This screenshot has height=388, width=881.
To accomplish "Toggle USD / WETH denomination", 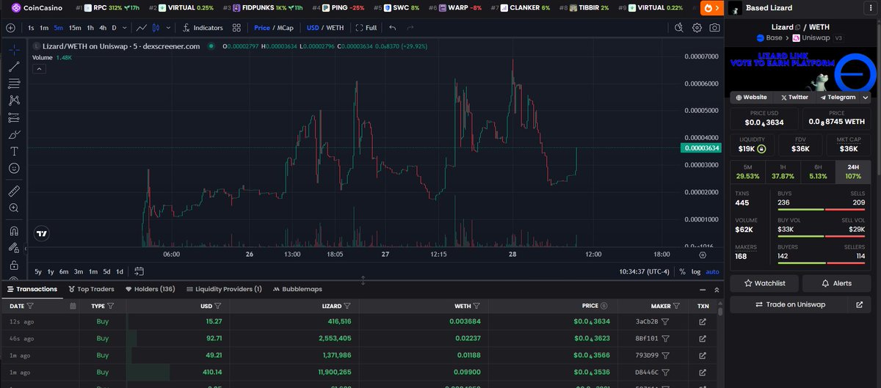I will tap(325, 28).
